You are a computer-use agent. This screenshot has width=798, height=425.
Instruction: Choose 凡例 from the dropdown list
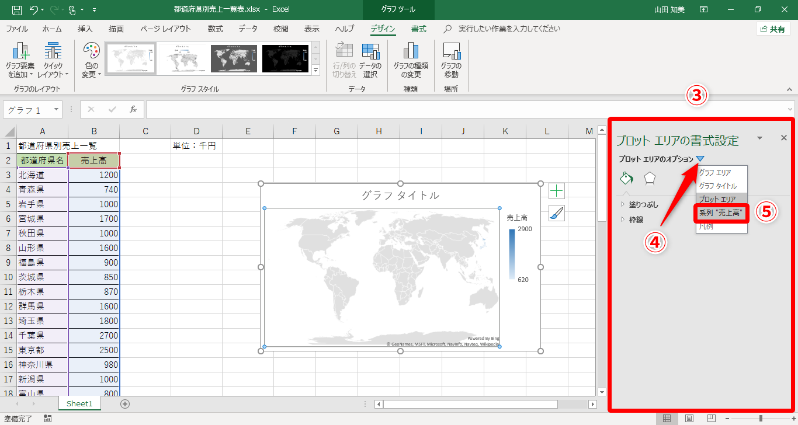pyautogui.click(x=721, y=227)
